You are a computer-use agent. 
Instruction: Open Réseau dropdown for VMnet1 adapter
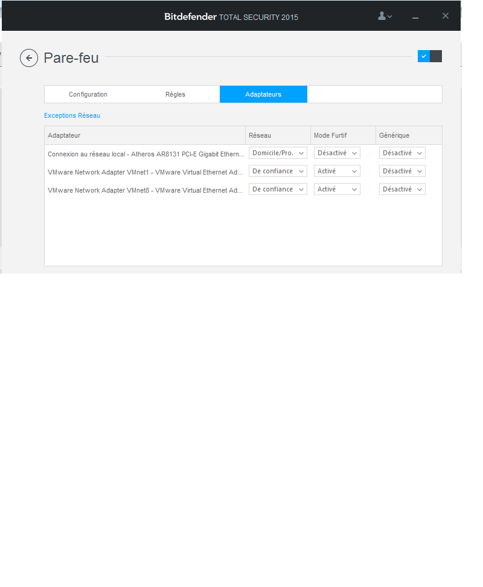pyautogui.click(x=278, y=171)
